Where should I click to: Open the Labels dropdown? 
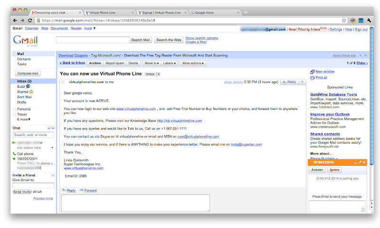click(170, 63)
